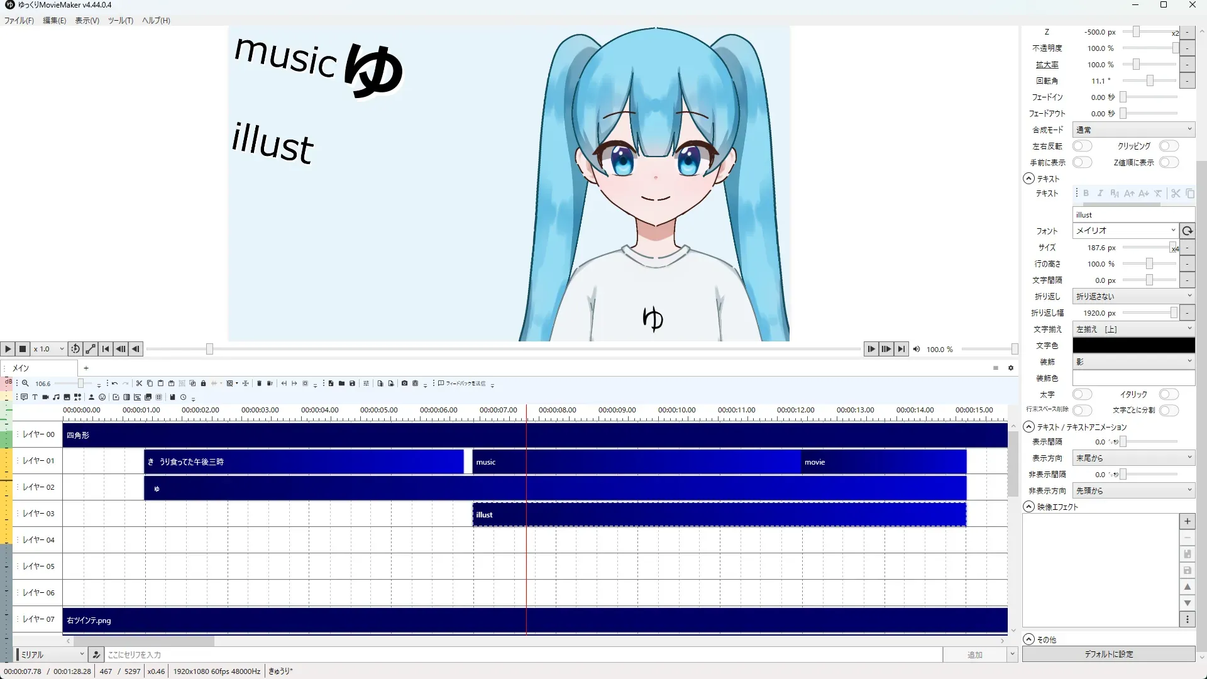This screenshot has height=679, width=1207.
Task: Add a text item with T icon
Action: (35, 397)
